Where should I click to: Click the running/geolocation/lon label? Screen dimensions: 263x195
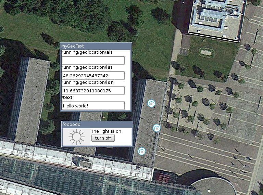pyautogui.click(x=88, y=82)
